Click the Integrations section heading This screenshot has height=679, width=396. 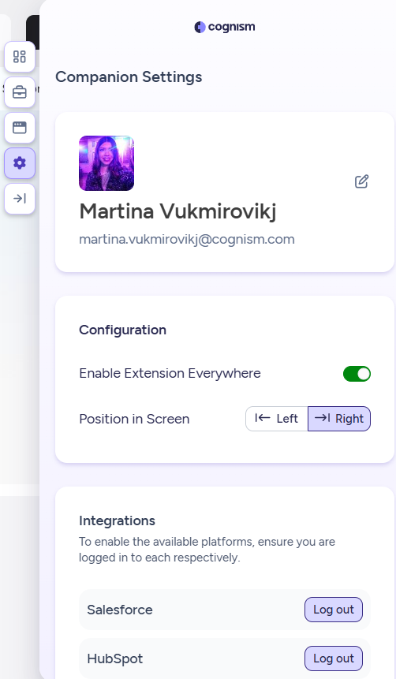click(117, 520)
